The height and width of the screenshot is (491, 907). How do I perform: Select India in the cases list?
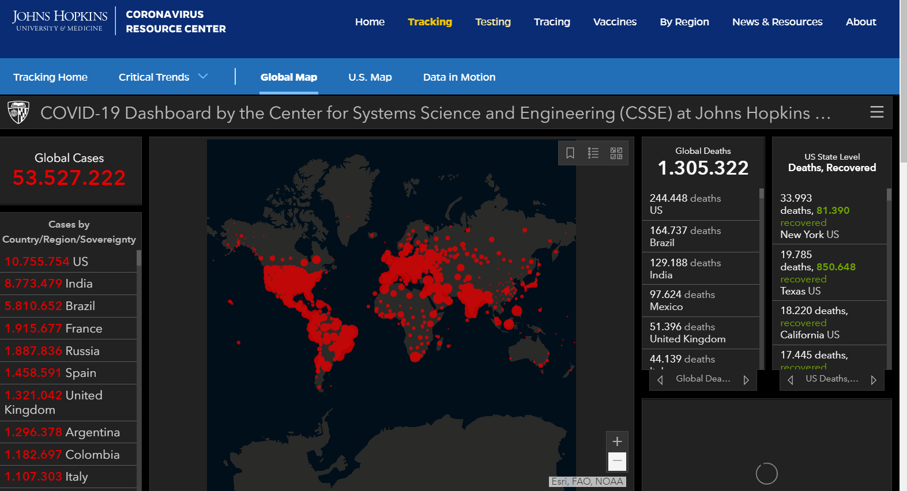[68, 284]
